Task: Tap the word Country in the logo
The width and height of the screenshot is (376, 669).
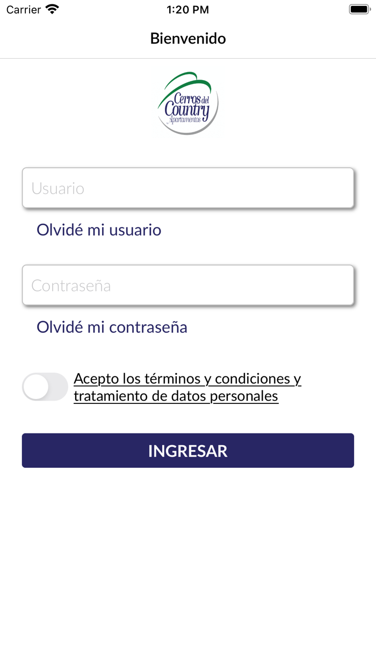Action: pos(186,109)
